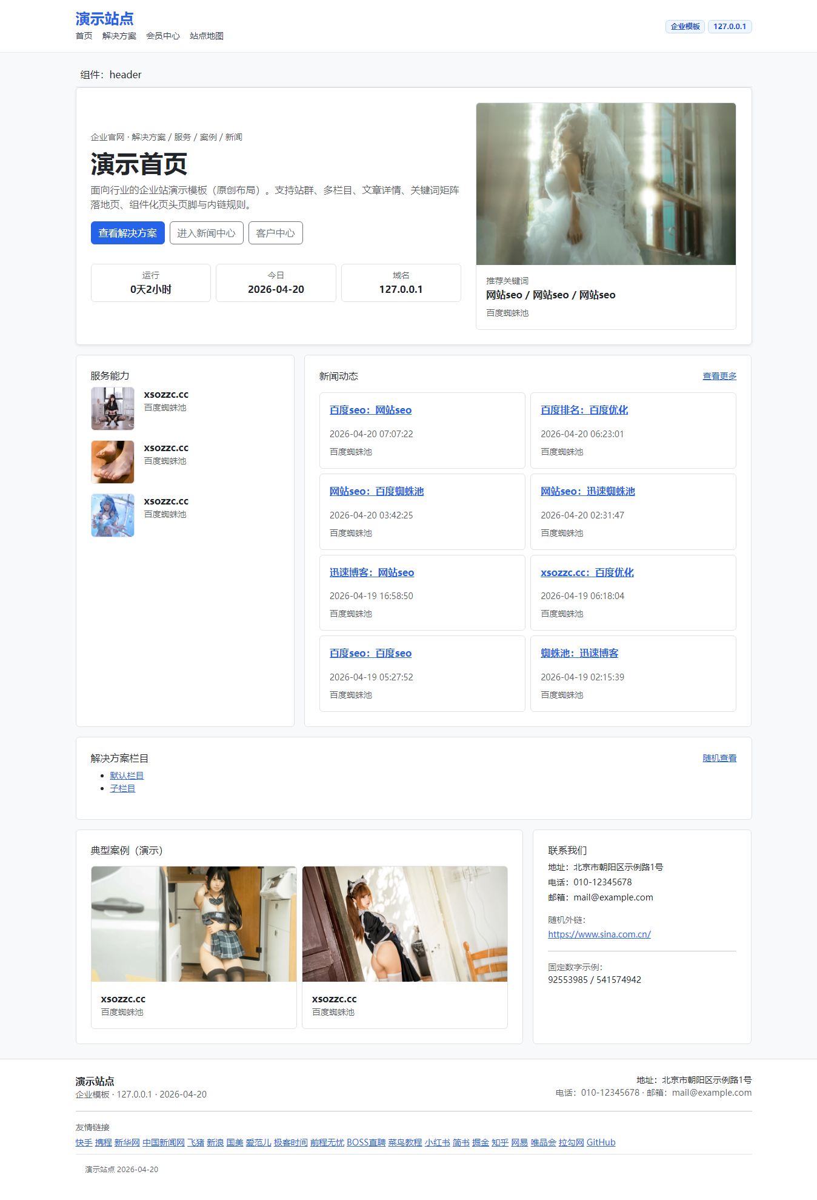Click the 企业模板 badge in header
This screenshot has width=817, height=1200.
685,27
